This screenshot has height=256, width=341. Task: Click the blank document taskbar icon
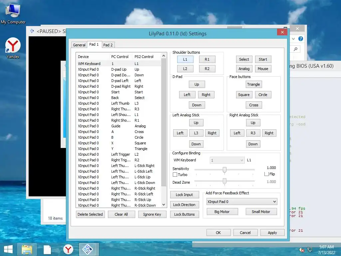[47, 249]
